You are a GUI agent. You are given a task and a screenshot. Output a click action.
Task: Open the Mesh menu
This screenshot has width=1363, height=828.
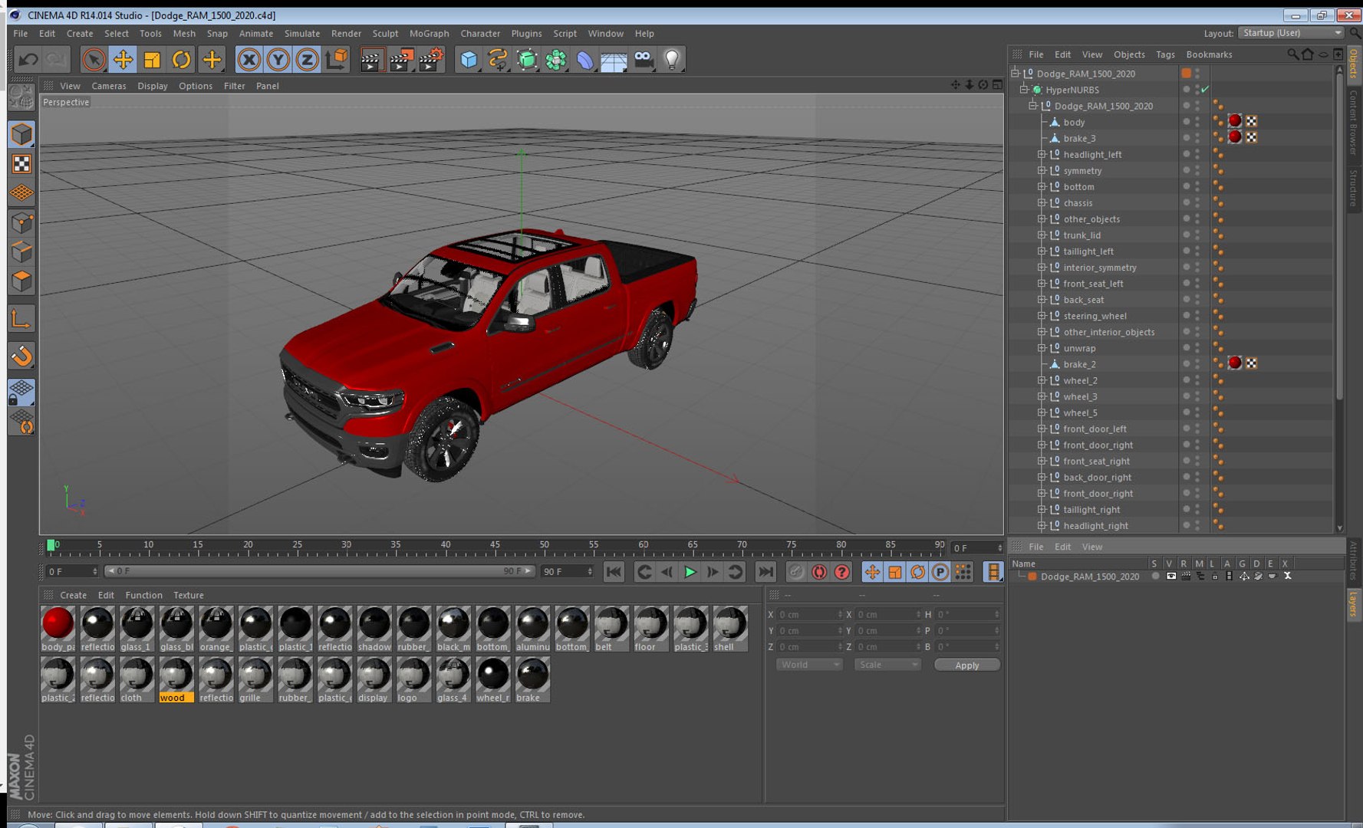click(x=184, y=34)
